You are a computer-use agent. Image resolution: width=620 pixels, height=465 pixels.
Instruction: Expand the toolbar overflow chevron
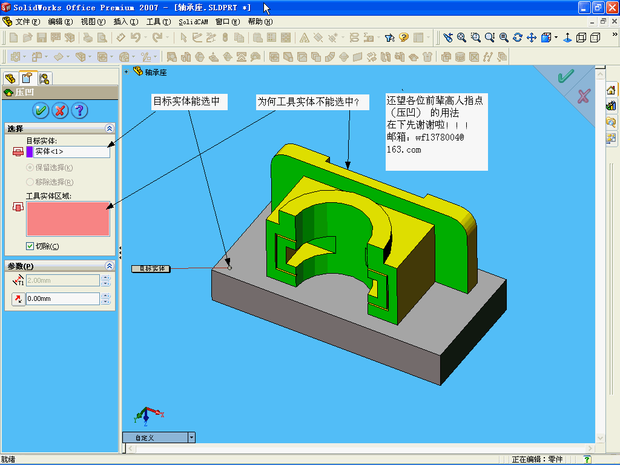(x=615, y=35)
